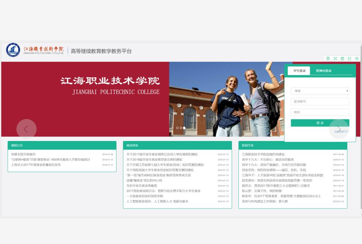Open the 创建全国文明城市 notice link
This screenshot has height=244, width=362.
tap(23, 154)
